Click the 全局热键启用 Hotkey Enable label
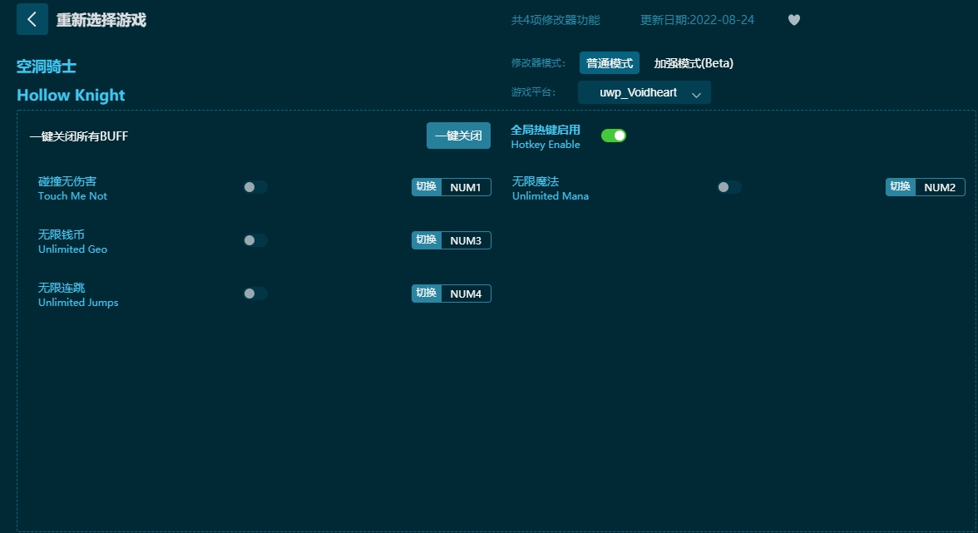The image size is (978, 533). (546, 136)
